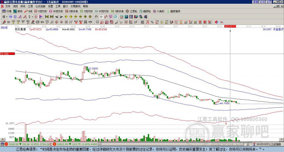
Task: Open the 文件 menu
Action: click(8, 6)
